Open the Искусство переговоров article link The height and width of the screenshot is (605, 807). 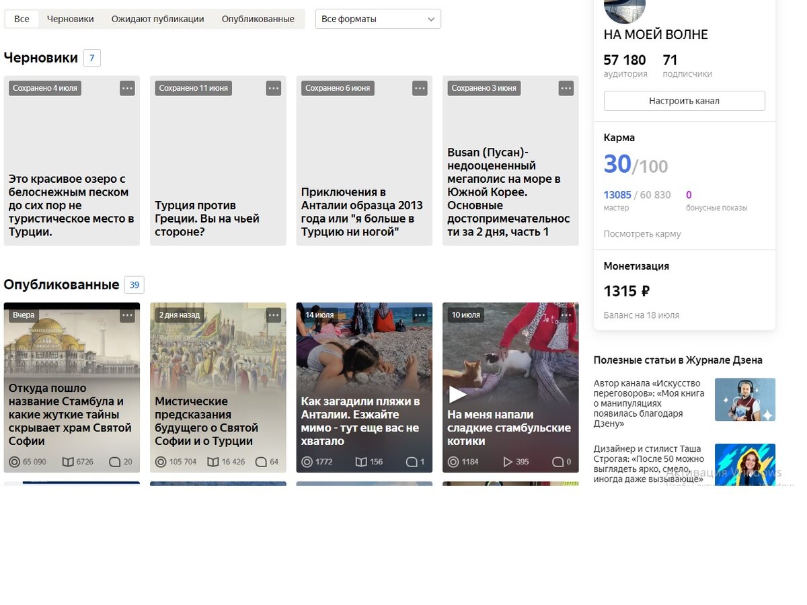pyautogui.click(x=650, y=403)
